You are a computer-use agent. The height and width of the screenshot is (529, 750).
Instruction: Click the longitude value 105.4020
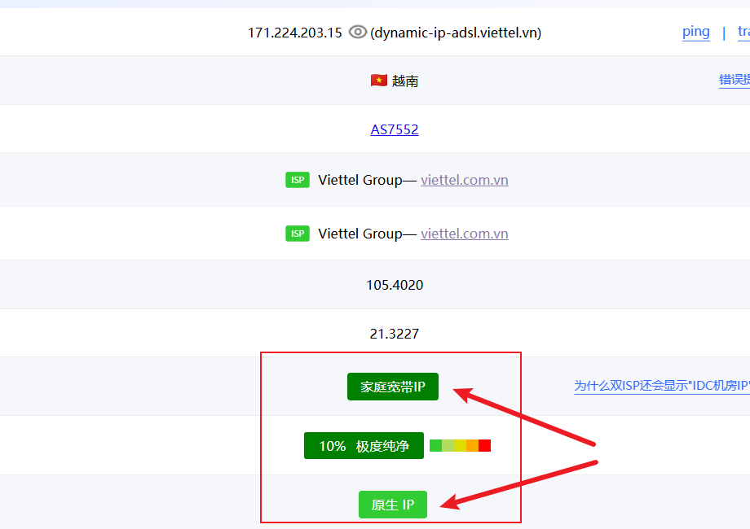click(395, 285)
